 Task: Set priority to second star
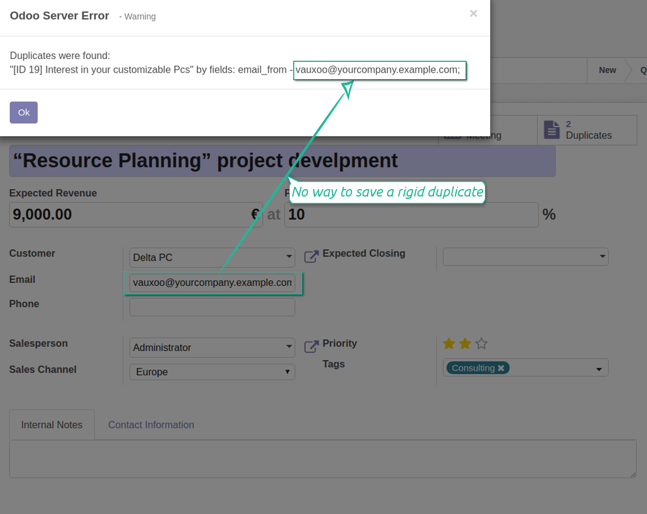[465, 344]
